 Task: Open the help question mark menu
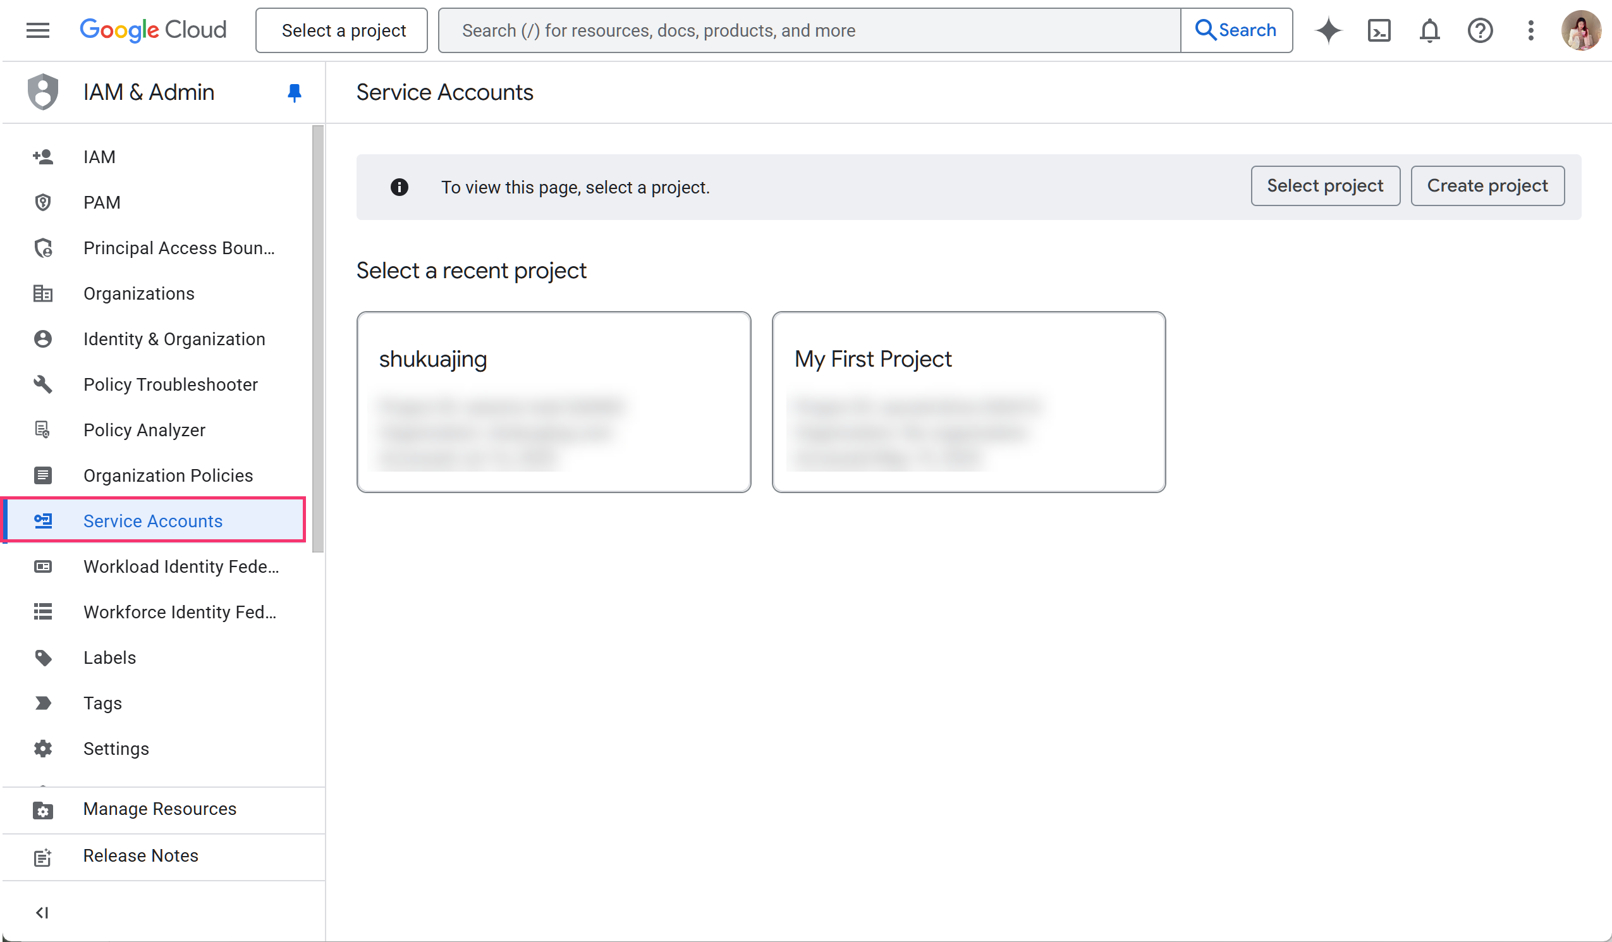[x=1480, y=30]
